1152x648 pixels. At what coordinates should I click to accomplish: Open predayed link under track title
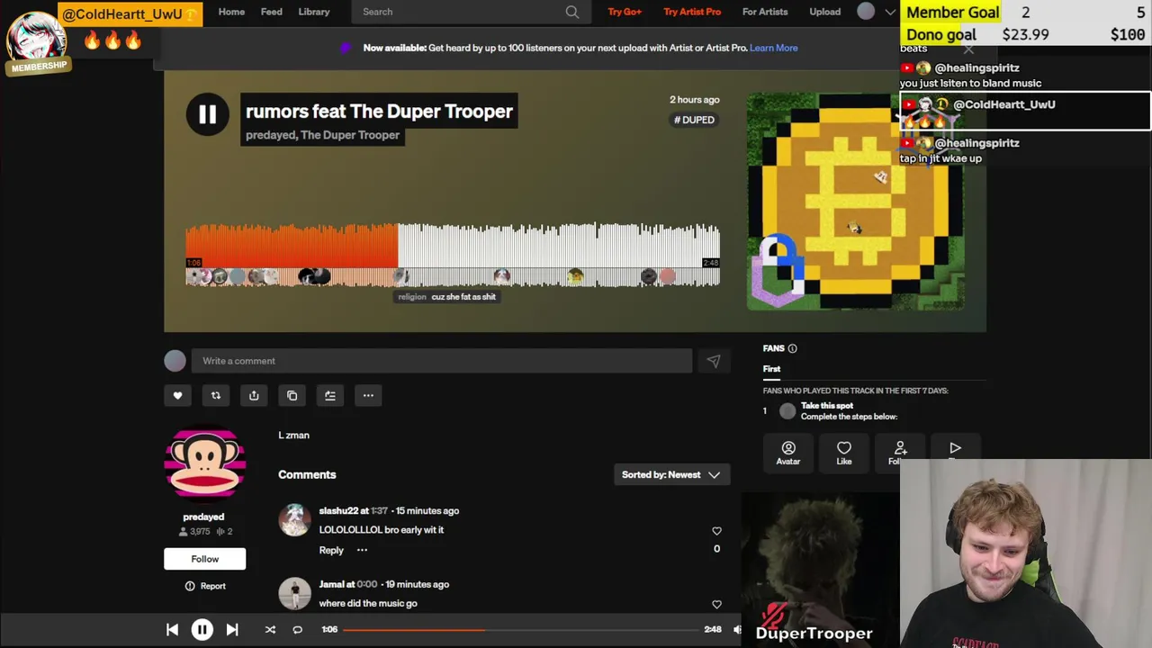(x=270, y=135)
